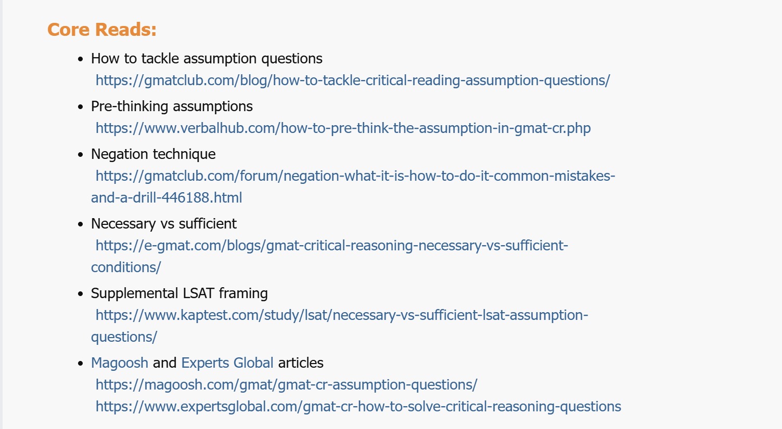782x429 pixels.
Task: Click the bullet point beside "Negation technique"
Action: coord(80,155)
